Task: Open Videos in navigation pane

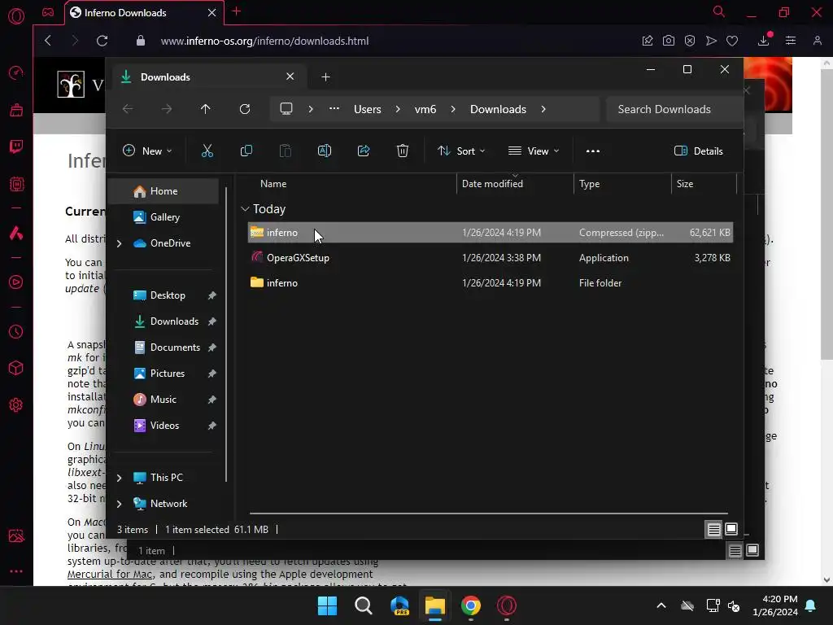Action: pos(164,425)
